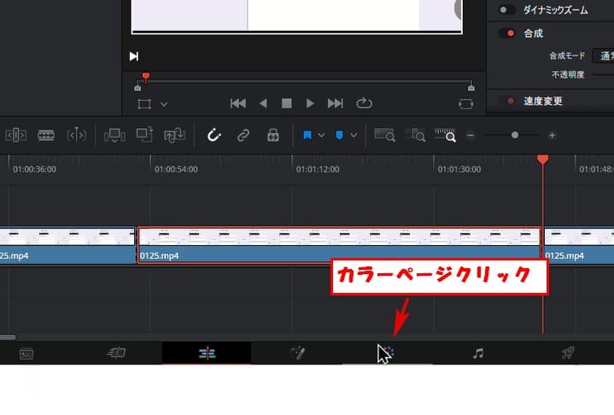
Task: Open the 合成モード dropdown
Action: 605,56
